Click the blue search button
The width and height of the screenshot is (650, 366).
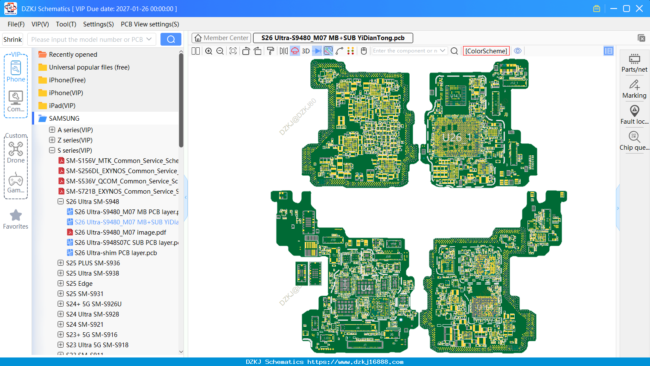tap(171, 39)
